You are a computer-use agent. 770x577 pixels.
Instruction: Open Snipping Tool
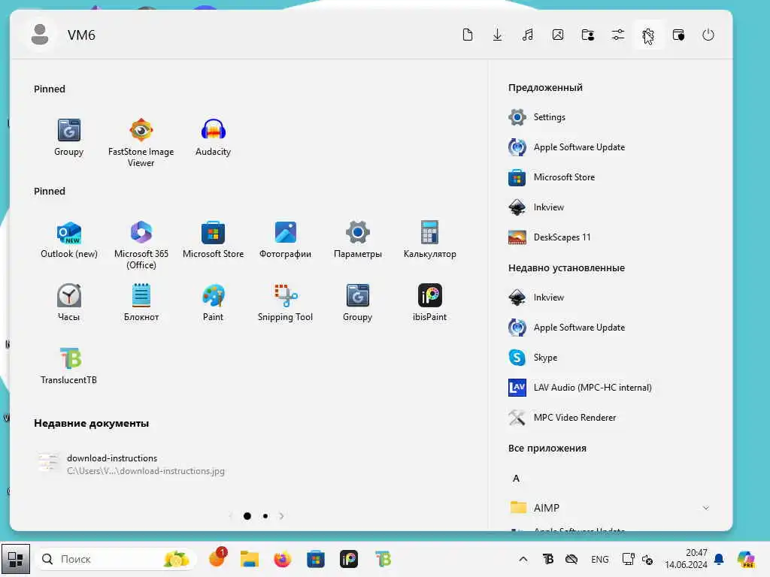point(285,302)
